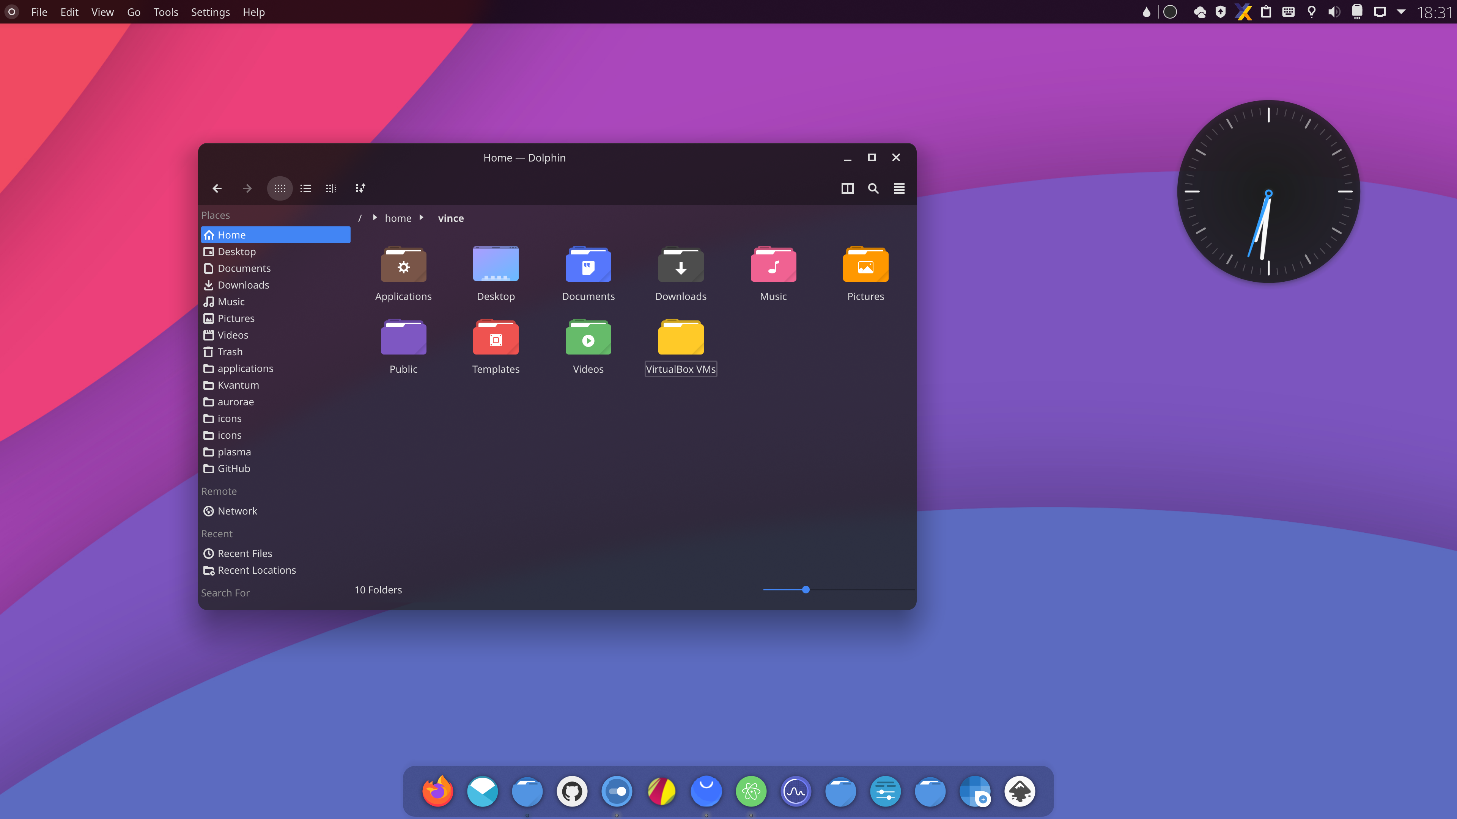Click the analog clock widget
This screenshot has height=819, width=1457.
pos(1268,191)
